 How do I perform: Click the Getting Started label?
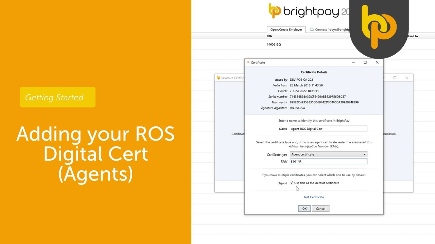click(x=58, y=97)
